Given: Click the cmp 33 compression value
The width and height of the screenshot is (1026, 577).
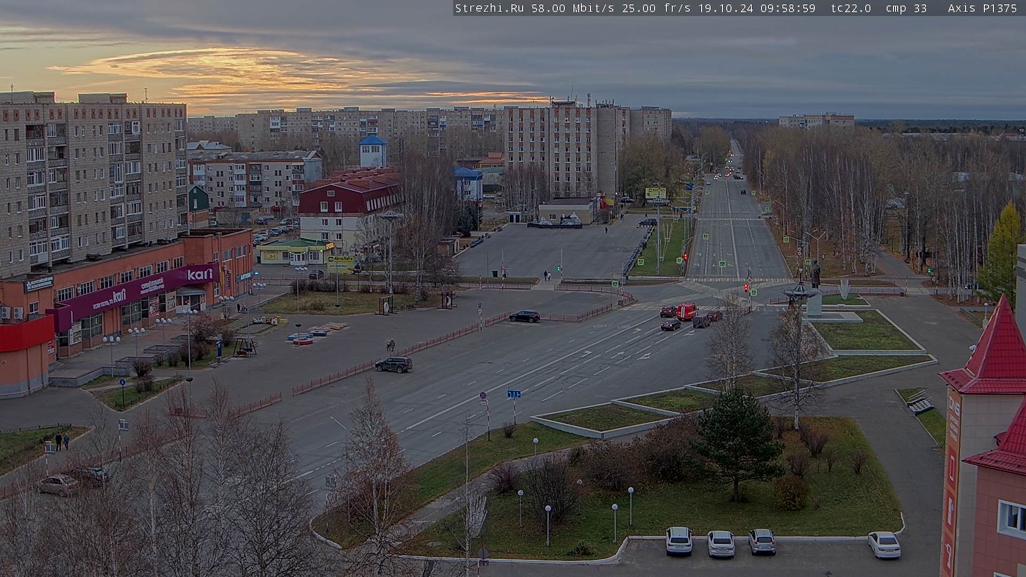Looking at the screenshot, I should tap(906, 8).
